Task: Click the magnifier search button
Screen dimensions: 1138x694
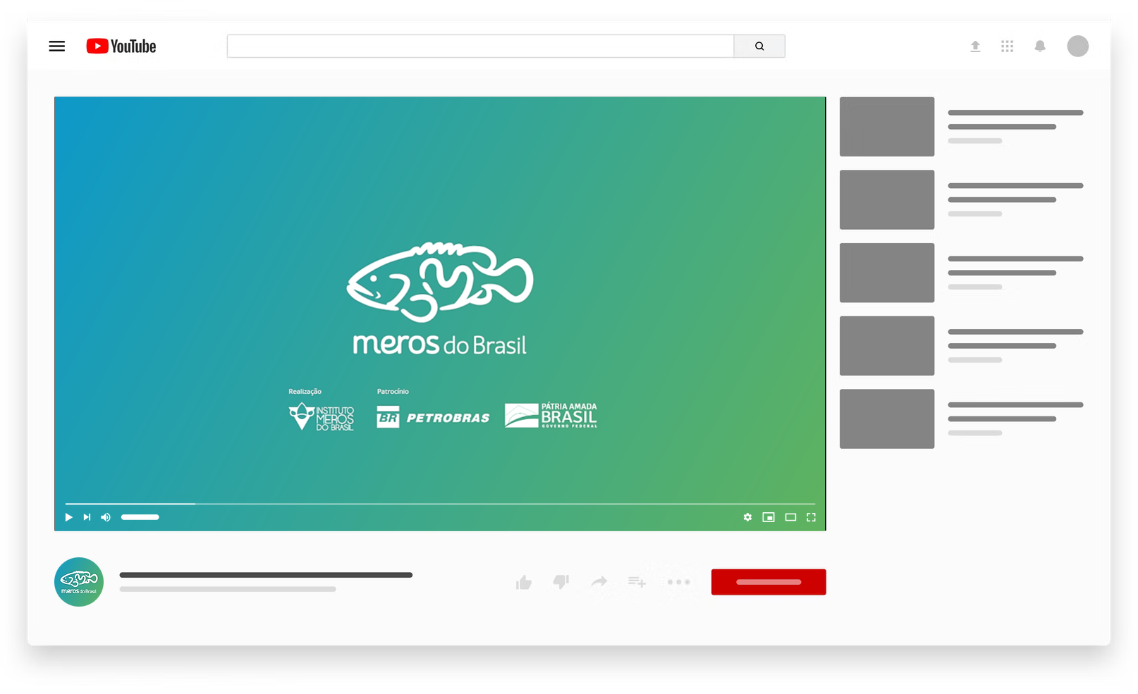Action: pyautogui.click(x=759, y=46)
